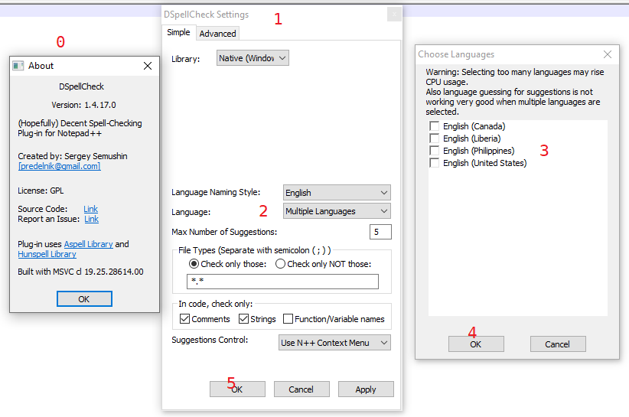Screen dimensions: 629x417
Task: Click Cancel in DSpellCheck Settings
Action: pyautogui.click(x=301, y=389)
